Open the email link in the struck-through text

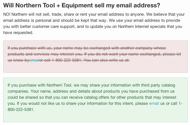pyautogui.click(x=34, y=60)
